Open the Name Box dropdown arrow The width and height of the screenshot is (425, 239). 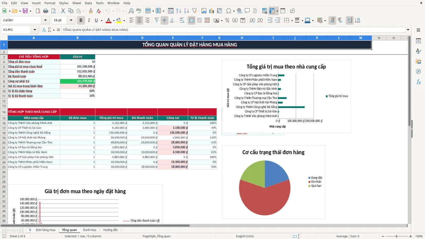(35, 30)
